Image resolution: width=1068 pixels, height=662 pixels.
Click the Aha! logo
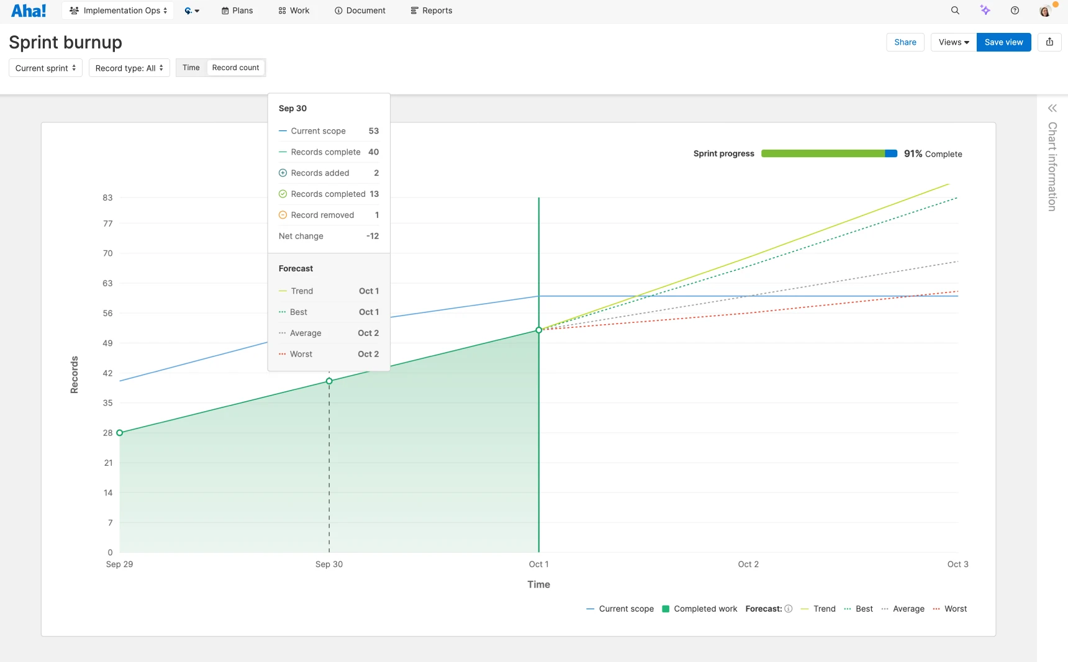click(x=29, y=11)
